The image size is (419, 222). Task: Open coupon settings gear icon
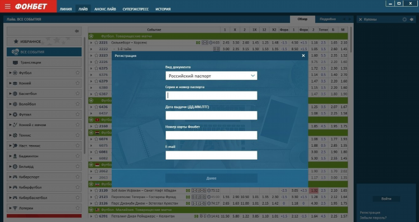coord(404,20)
